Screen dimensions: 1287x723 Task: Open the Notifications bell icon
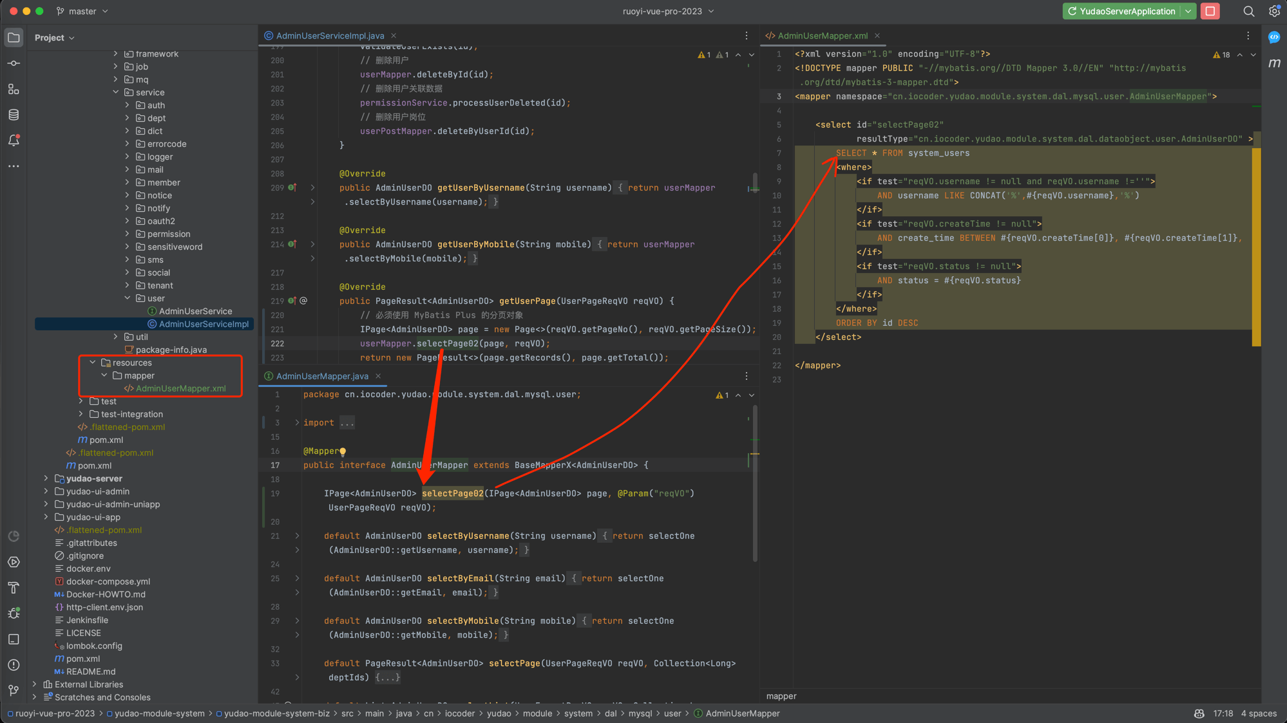click(14, 140)
